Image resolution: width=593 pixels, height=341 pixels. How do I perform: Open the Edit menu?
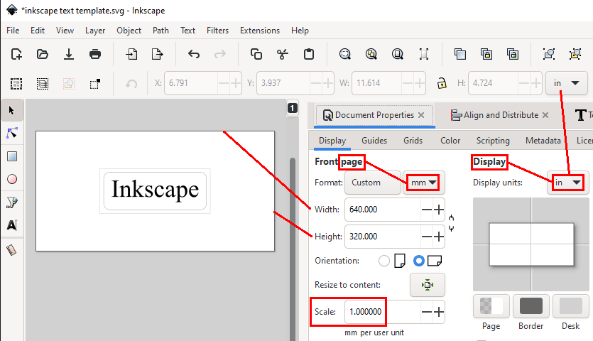click(x=38, y=31)
